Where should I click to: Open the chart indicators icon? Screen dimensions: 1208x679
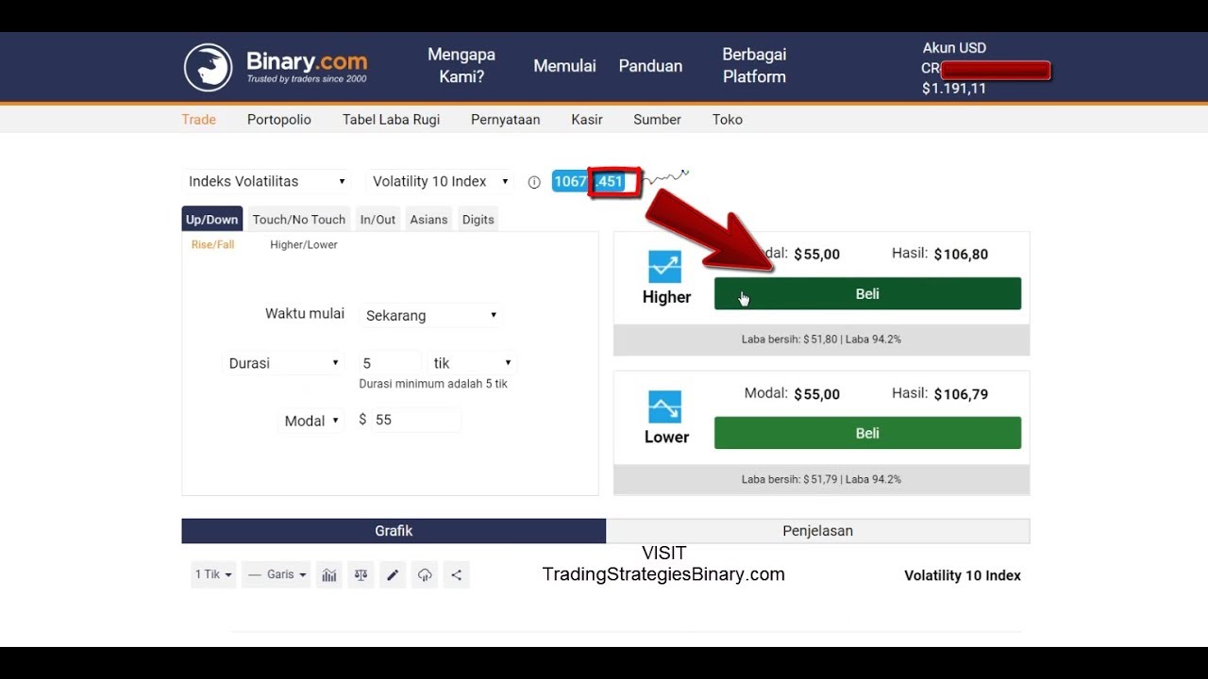point(329,575)
